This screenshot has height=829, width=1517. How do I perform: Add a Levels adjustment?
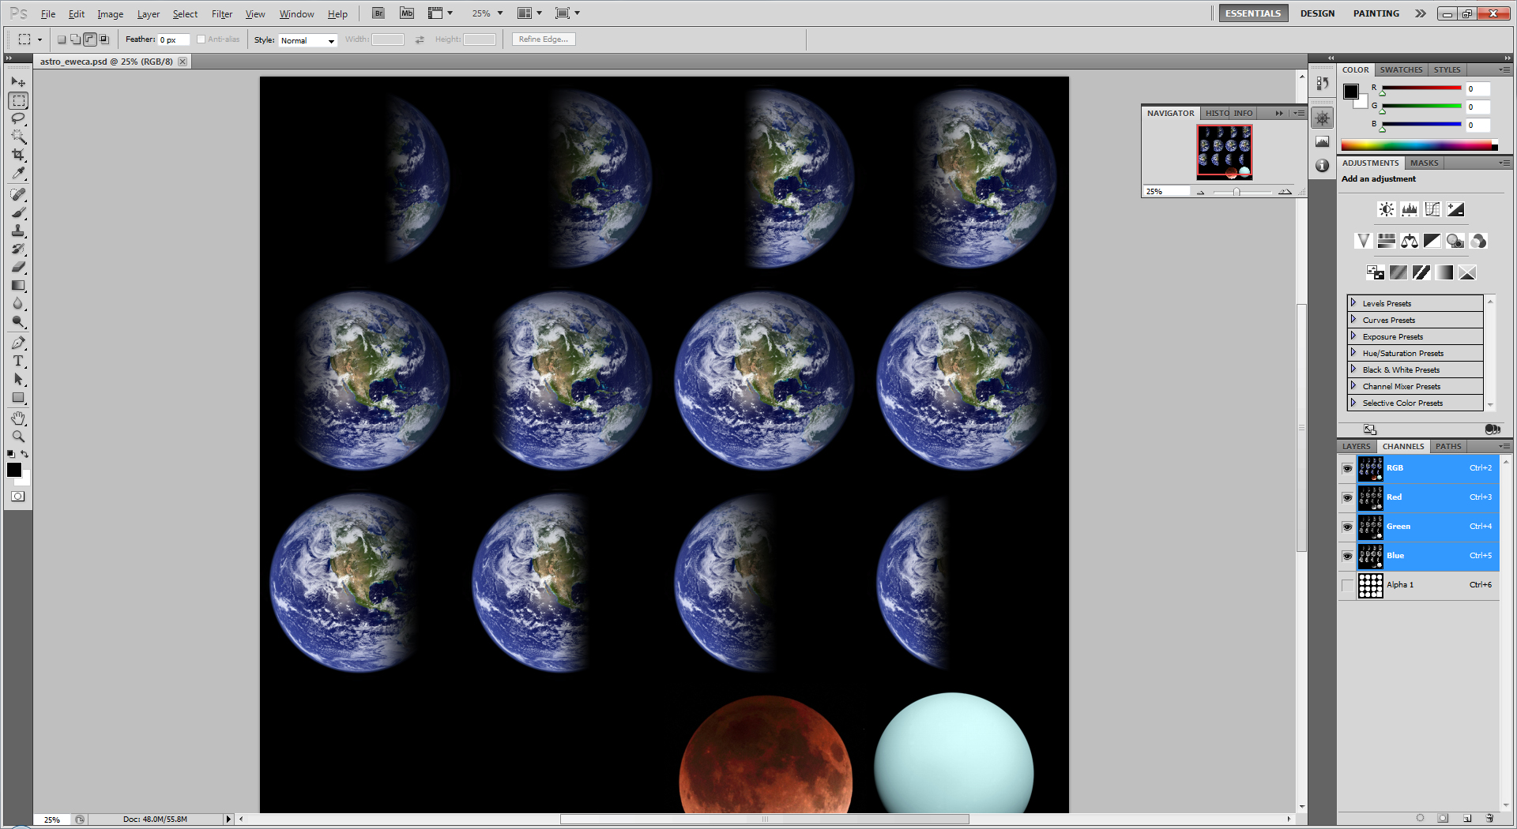point(1410,209)
